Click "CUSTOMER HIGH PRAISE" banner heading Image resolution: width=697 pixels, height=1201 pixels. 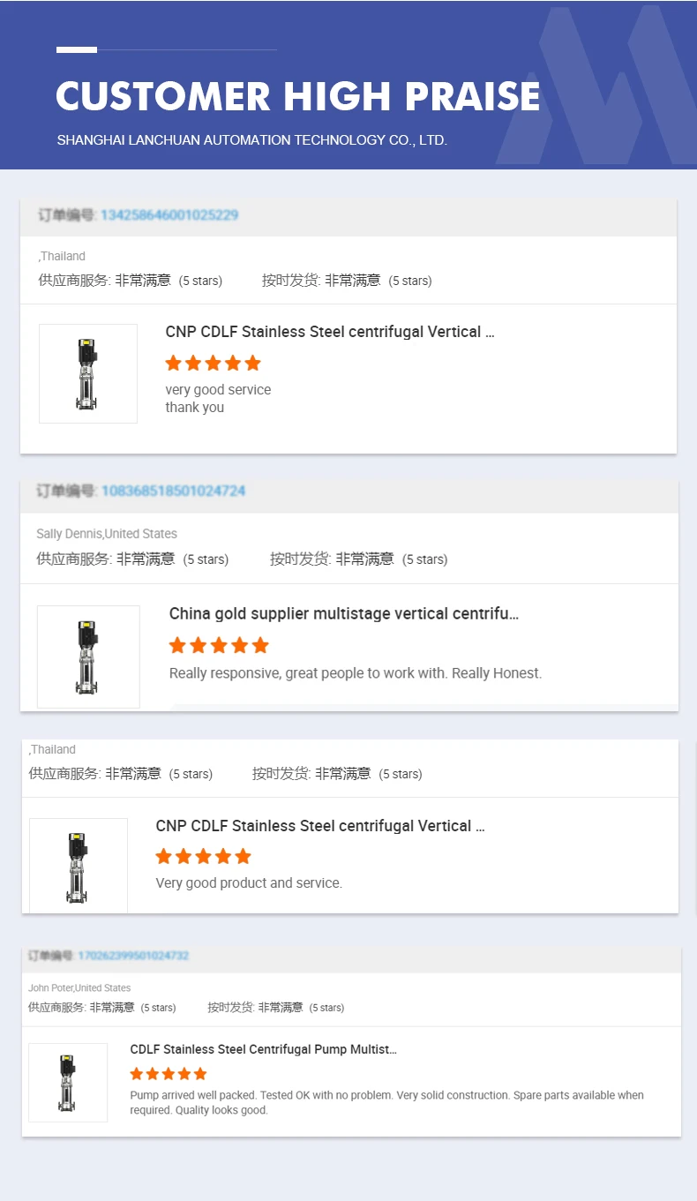coord(298,96)
